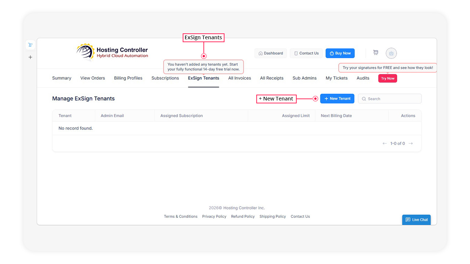This screenshot has height=264, width=470.
Task: Switch to the Subscriptions tab
Action: [x=165, y=78]
